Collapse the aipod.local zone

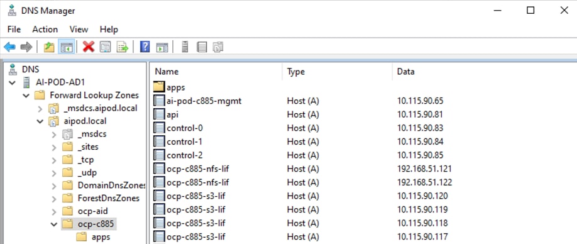pyautogui.click(x=40, y=121)
